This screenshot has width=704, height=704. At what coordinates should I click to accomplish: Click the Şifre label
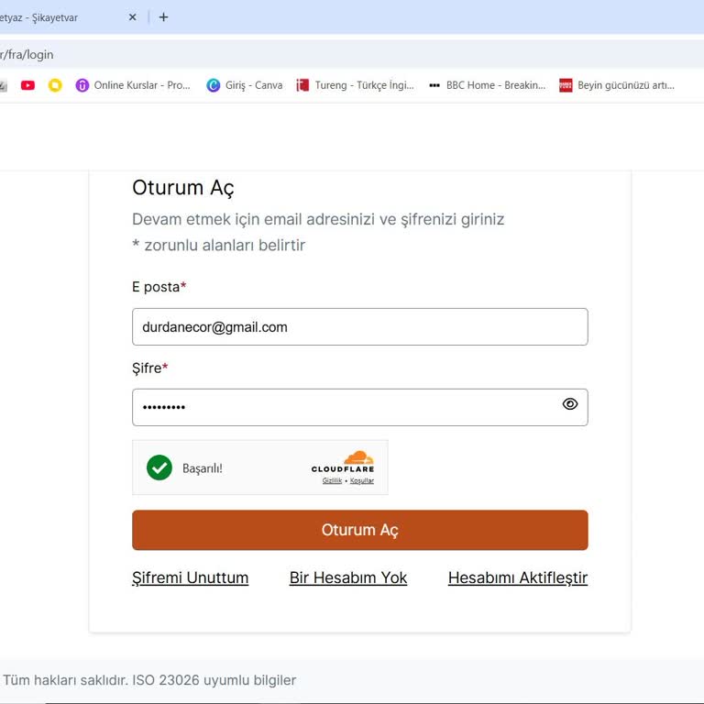150,368
